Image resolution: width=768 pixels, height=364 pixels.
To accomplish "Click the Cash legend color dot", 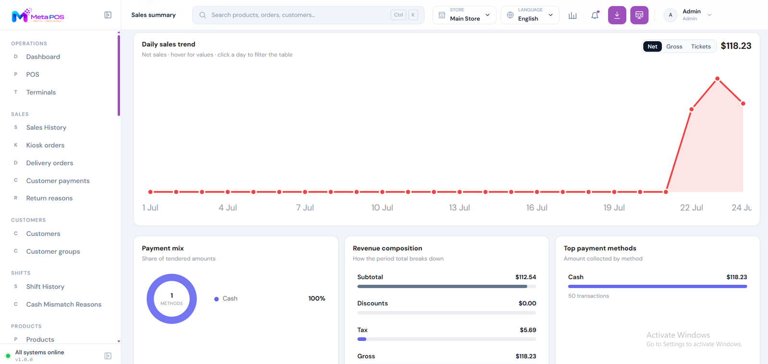I will pos(216,299).
